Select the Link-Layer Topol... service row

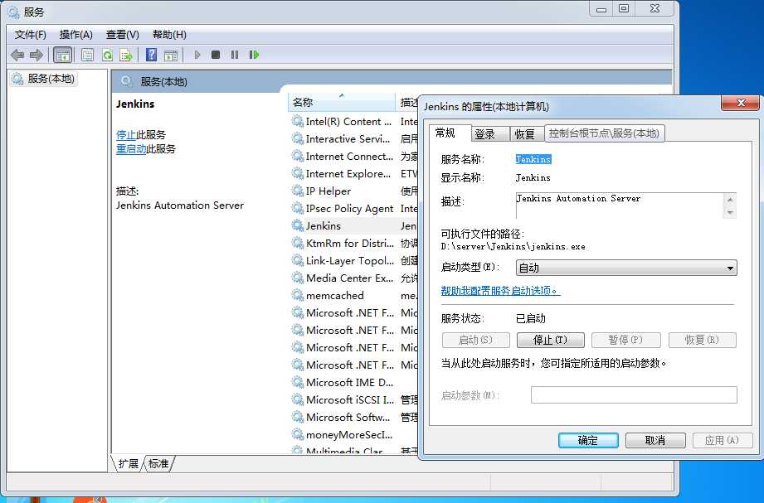point(353,260)
